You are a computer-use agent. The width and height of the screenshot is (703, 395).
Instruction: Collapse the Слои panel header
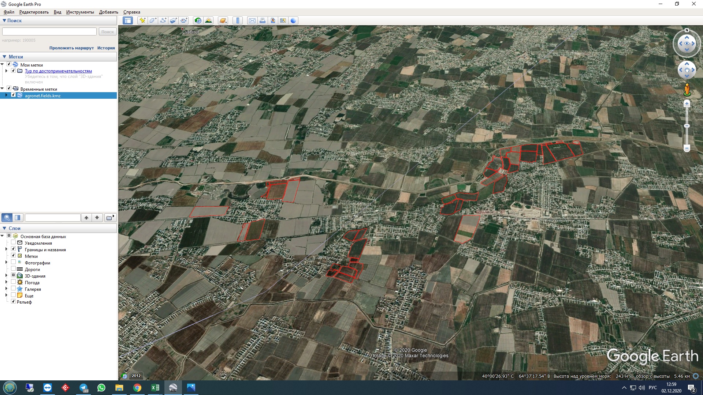(4, 228)
